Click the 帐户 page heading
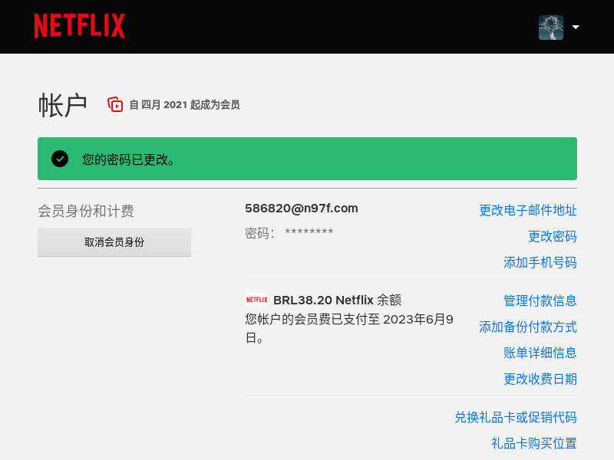 [63, 105]
